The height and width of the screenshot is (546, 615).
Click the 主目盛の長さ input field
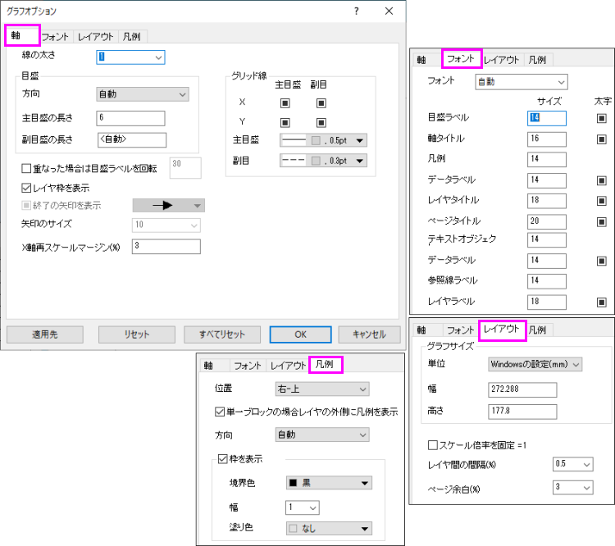[130, 118]
